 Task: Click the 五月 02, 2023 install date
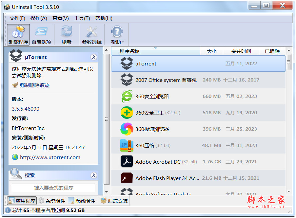point(241,96)
